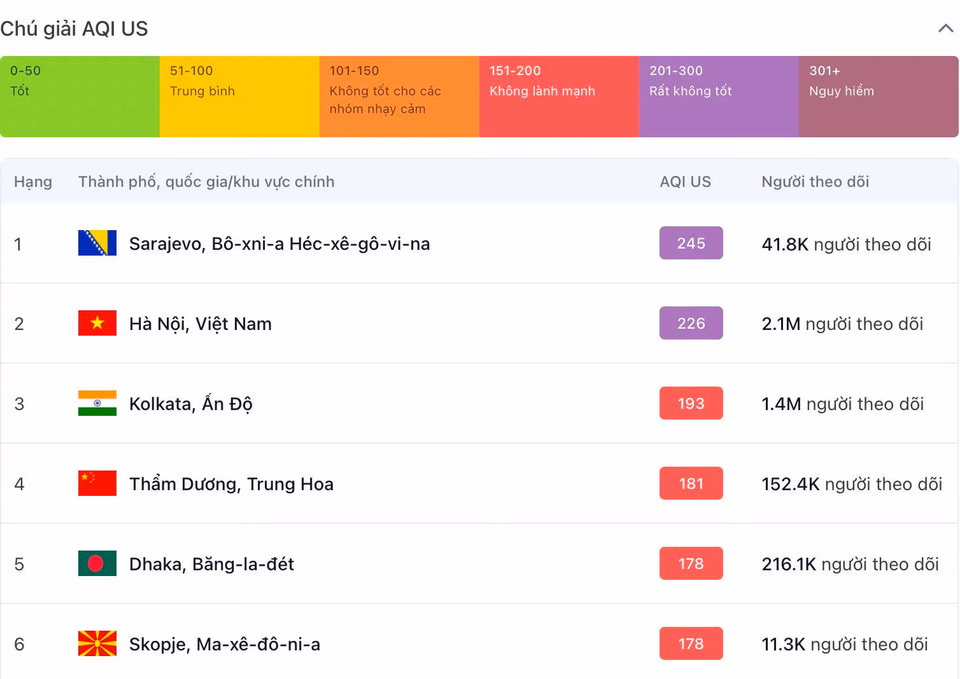Image resolution: width=960 pixels, height=679 pixels.
Task: Select the Kolkata, Ấn Độ entry
Action: [x=191, y=404]
